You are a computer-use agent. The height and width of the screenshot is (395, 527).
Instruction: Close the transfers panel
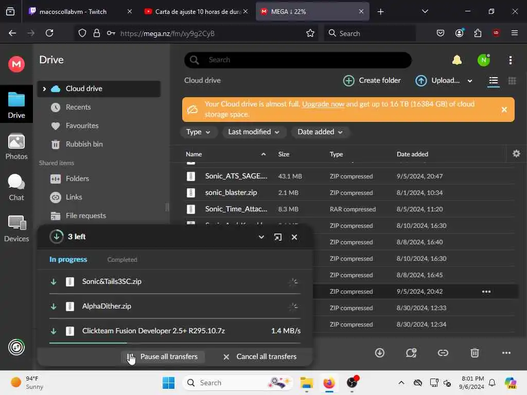click(294, 237)
